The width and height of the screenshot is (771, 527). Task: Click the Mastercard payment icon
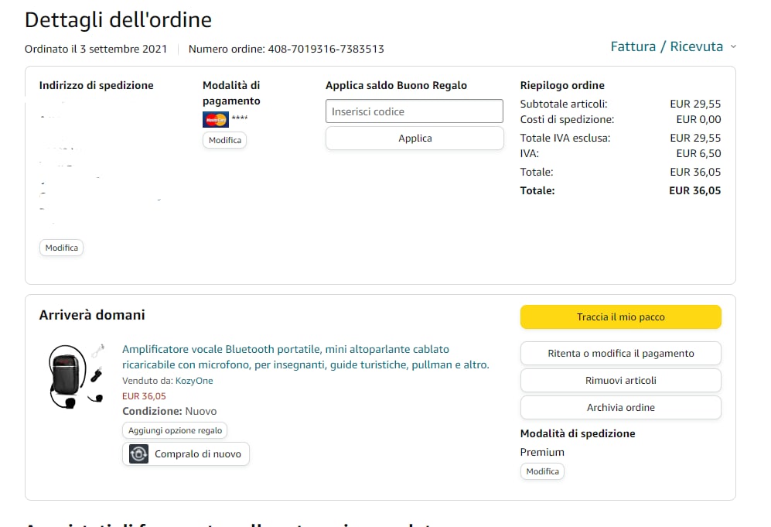click(x=215, y=119)
